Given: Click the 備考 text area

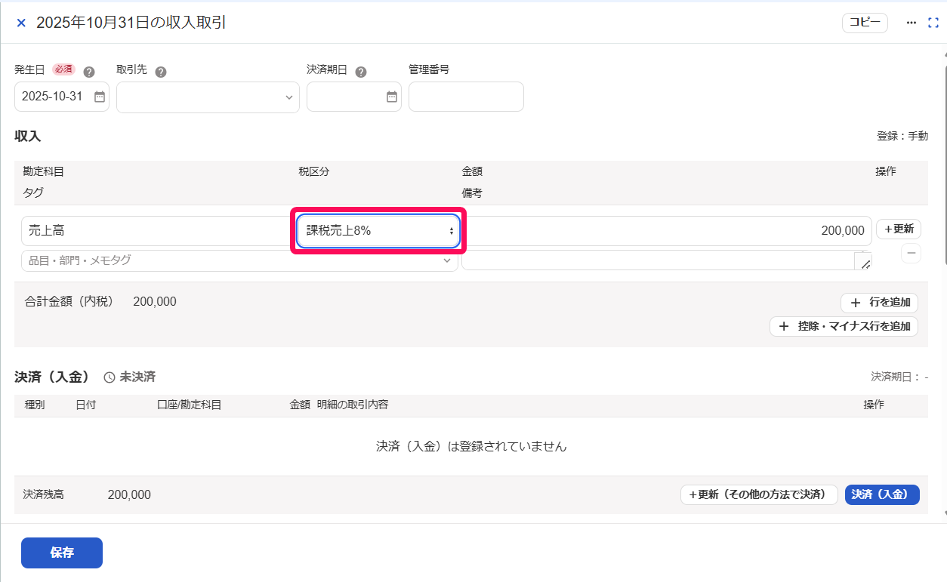Looking at the screenshot, I should pyautogui.click(x=667, y=260).
